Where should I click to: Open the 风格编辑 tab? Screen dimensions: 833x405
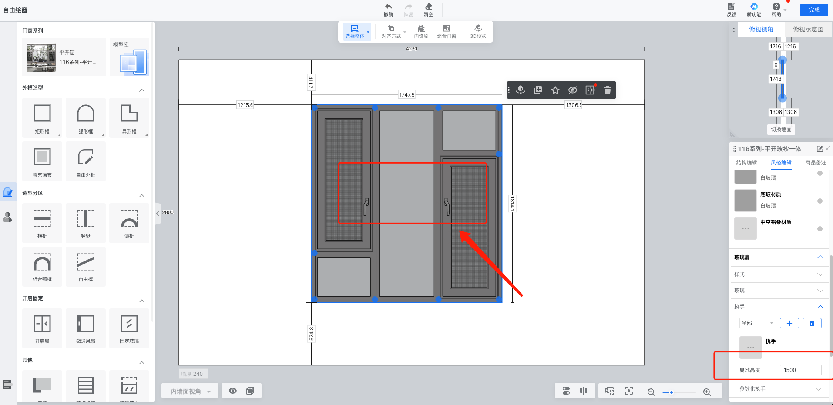tap(781, 163)
